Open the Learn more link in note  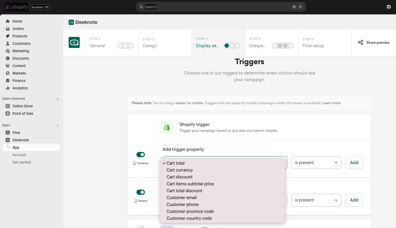pos(331,103)
